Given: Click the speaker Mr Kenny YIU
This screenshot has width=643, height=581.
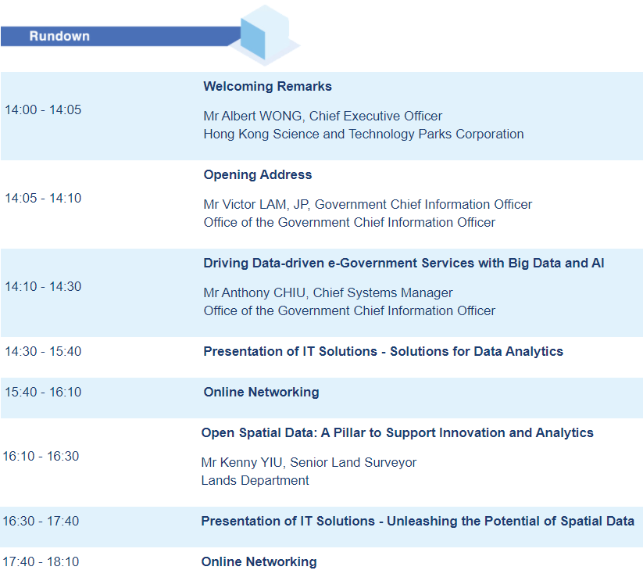Looking at the screenshot, I should [x=241, y=462].
